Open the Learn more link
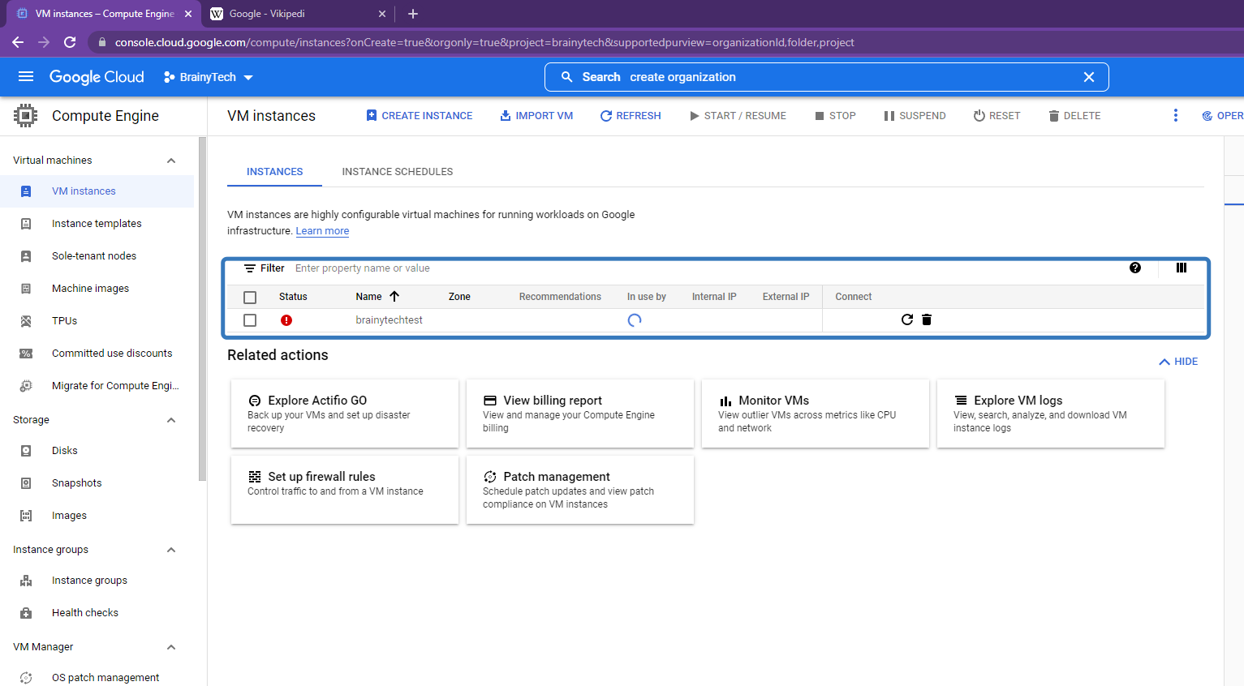Image resolution: width=1244 pixels, height=686 pixels. pos(322,231)
